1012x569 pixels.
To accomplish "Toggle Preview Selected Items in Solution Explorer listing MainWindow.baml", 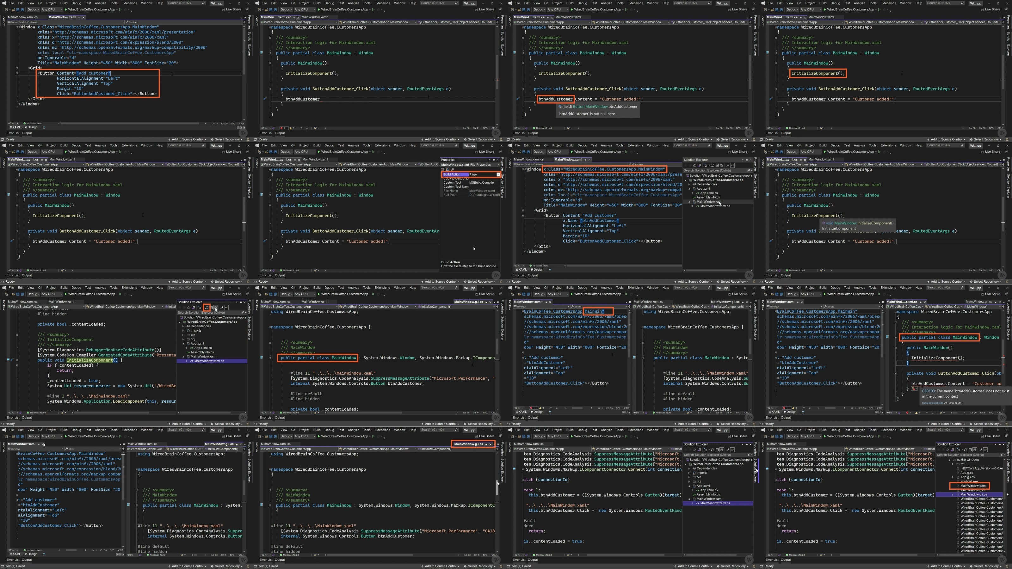I will click(986, 450).
